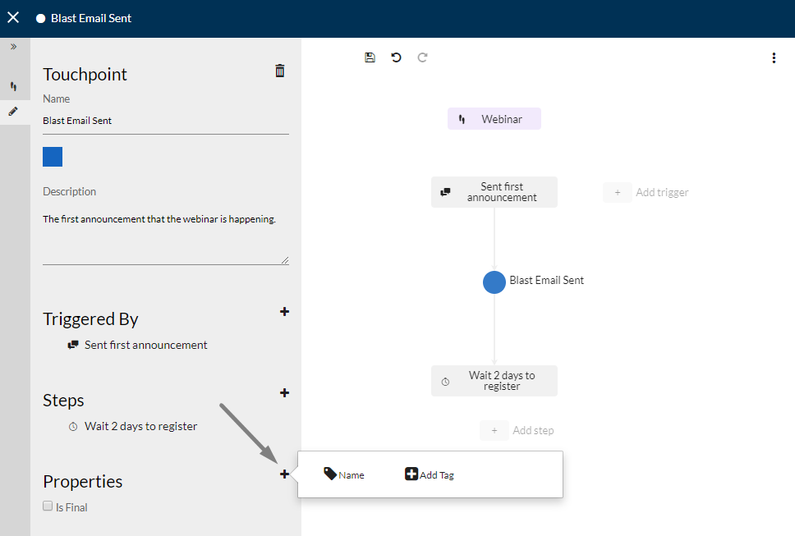Click Add step on canvas
This screenshot has height=536, width=795.
[517, 431]
